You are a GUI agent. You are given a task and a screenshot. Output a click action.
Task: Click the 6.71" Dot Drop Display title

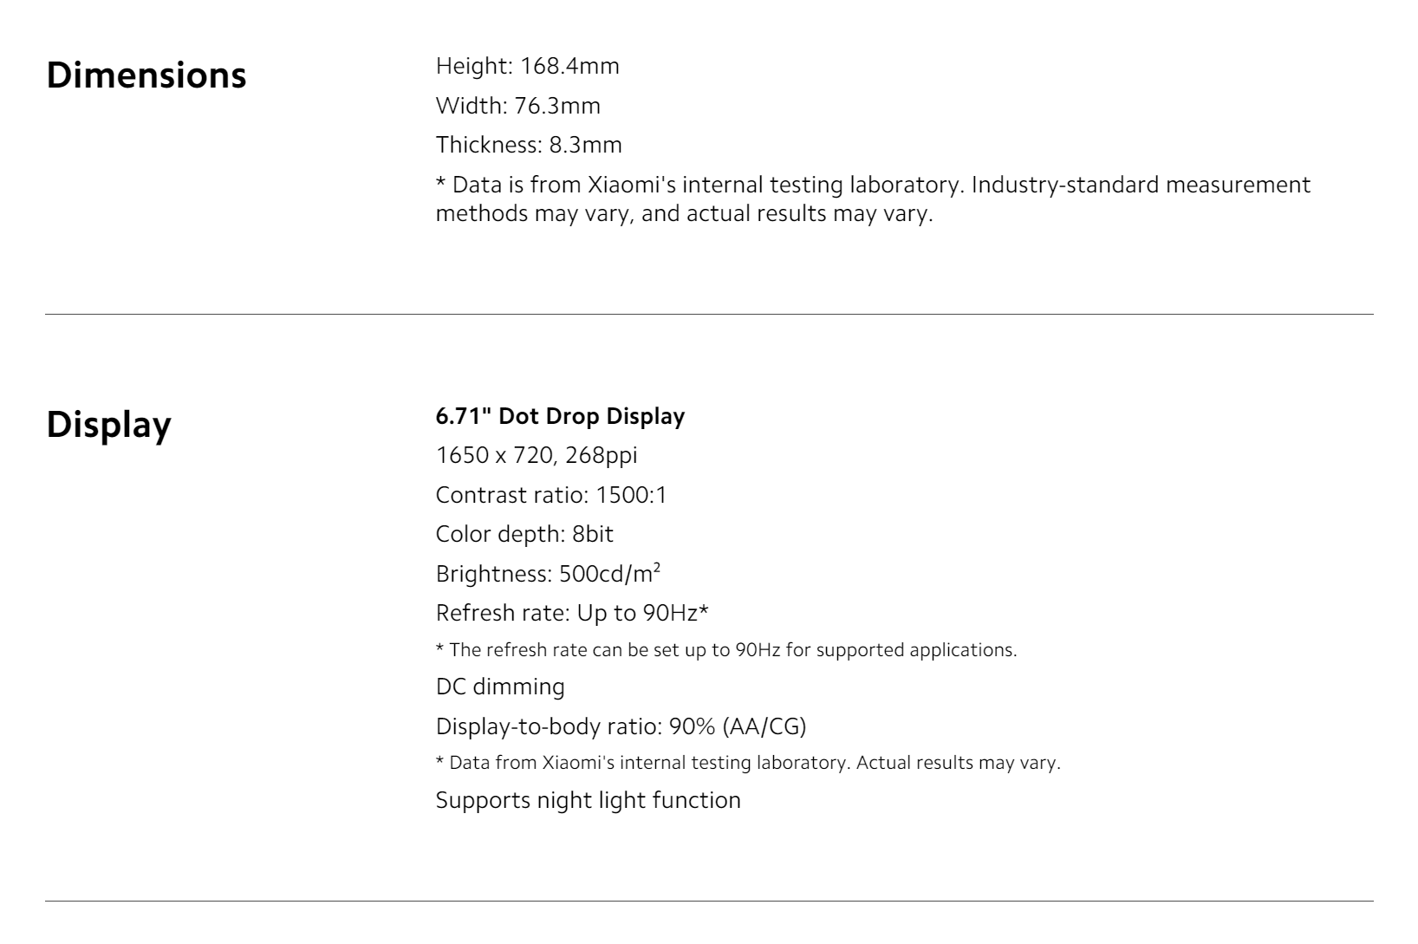(560, 416)
